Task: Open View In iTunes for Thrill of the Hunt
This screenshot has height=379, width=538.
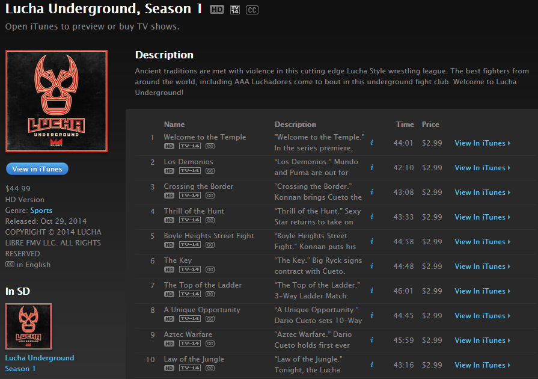Action: pos(483,217)
